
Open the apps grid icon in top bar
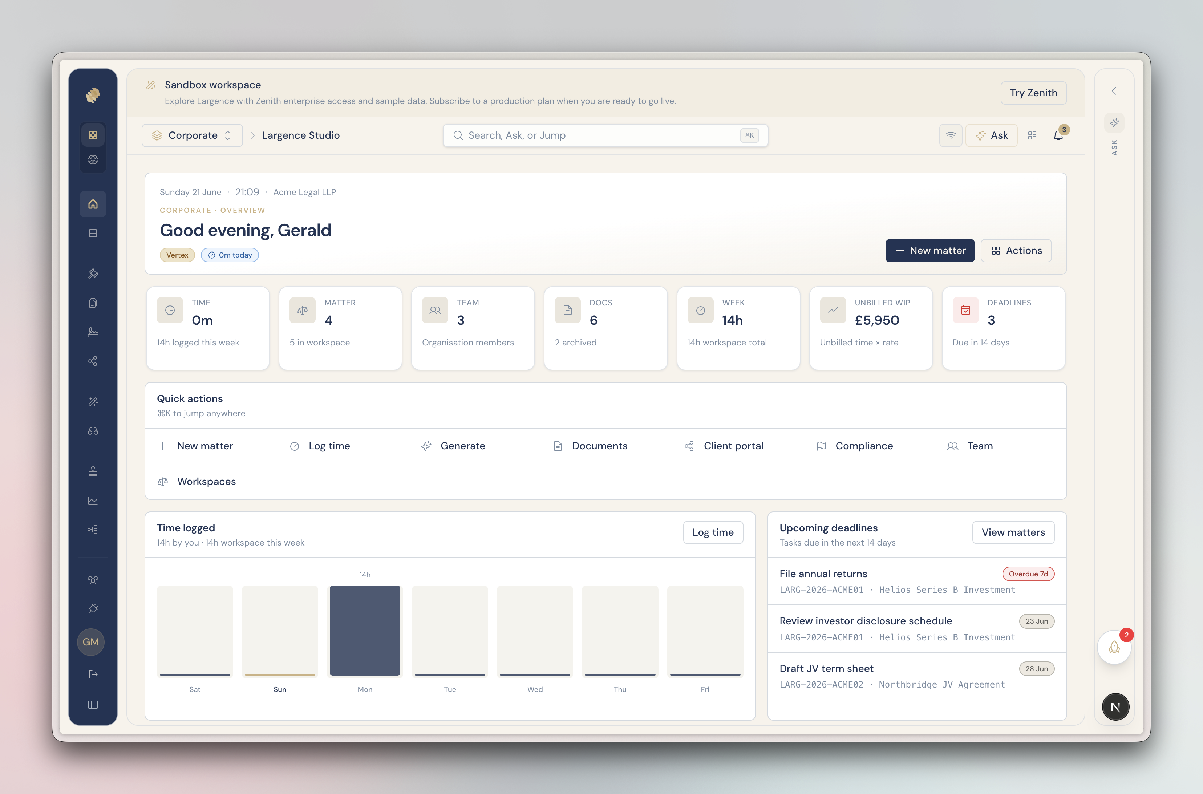pyautogui.click(x=1032, y=136)
